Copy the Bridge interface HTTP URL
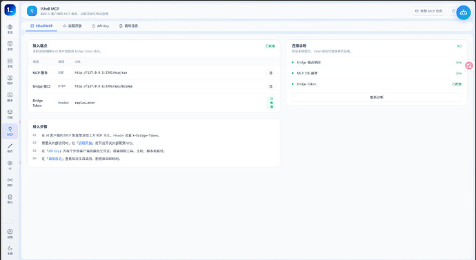Viewport: 476px width, 260px height. pyautogui.click(x=271, y=86)
